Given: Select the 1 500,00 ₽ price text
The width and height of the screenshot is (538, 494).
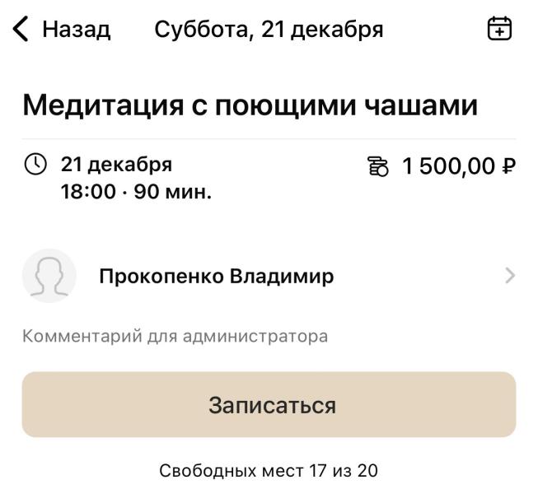Looking at the screenshot, I should 459,166.
